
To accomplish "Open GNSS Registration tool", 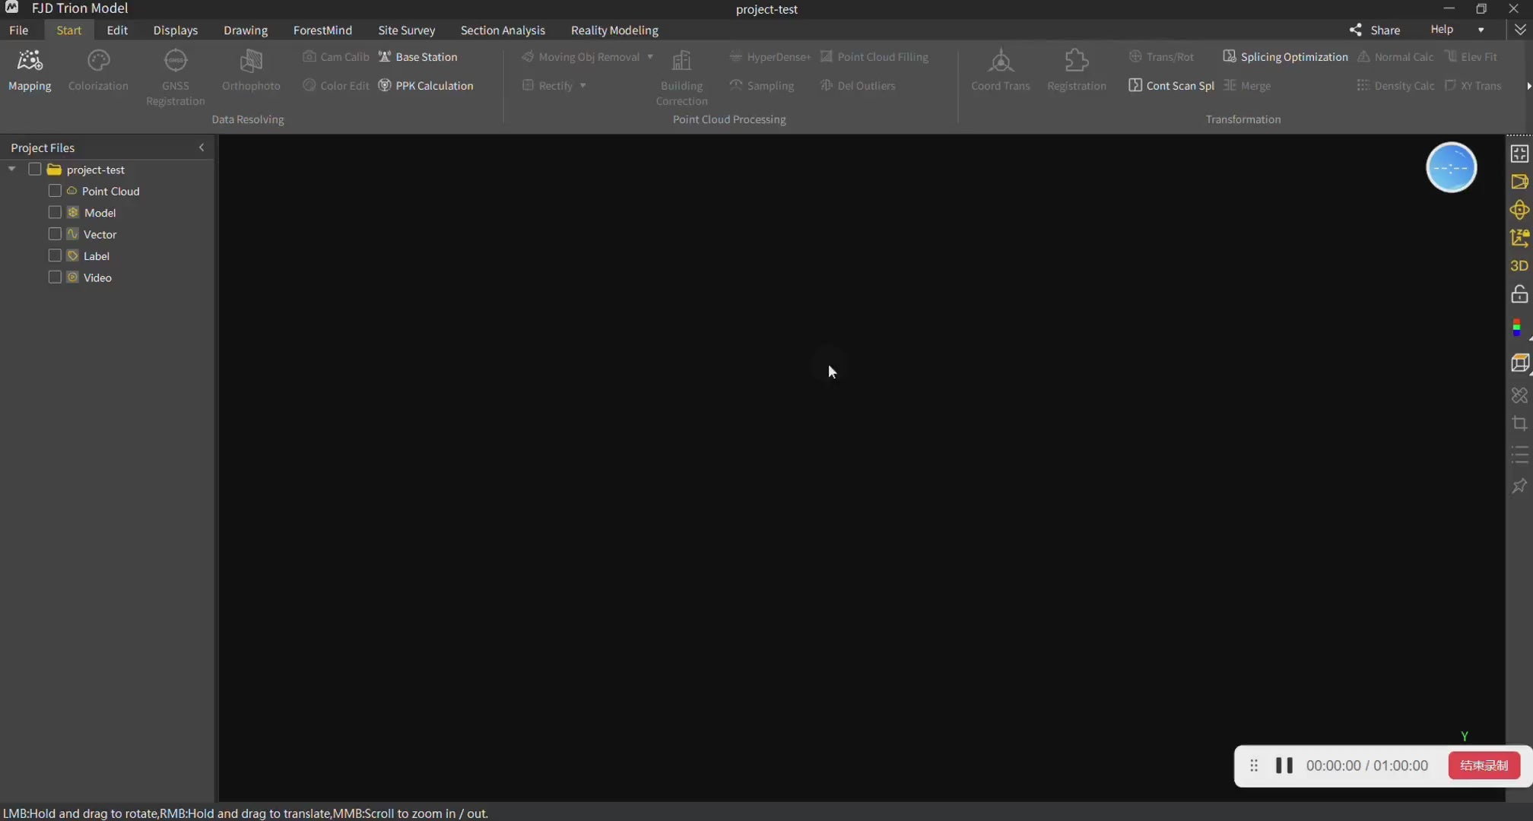I will (175, 77).
